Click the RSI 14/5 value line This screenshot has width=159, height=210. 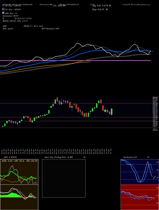(17, 18)
